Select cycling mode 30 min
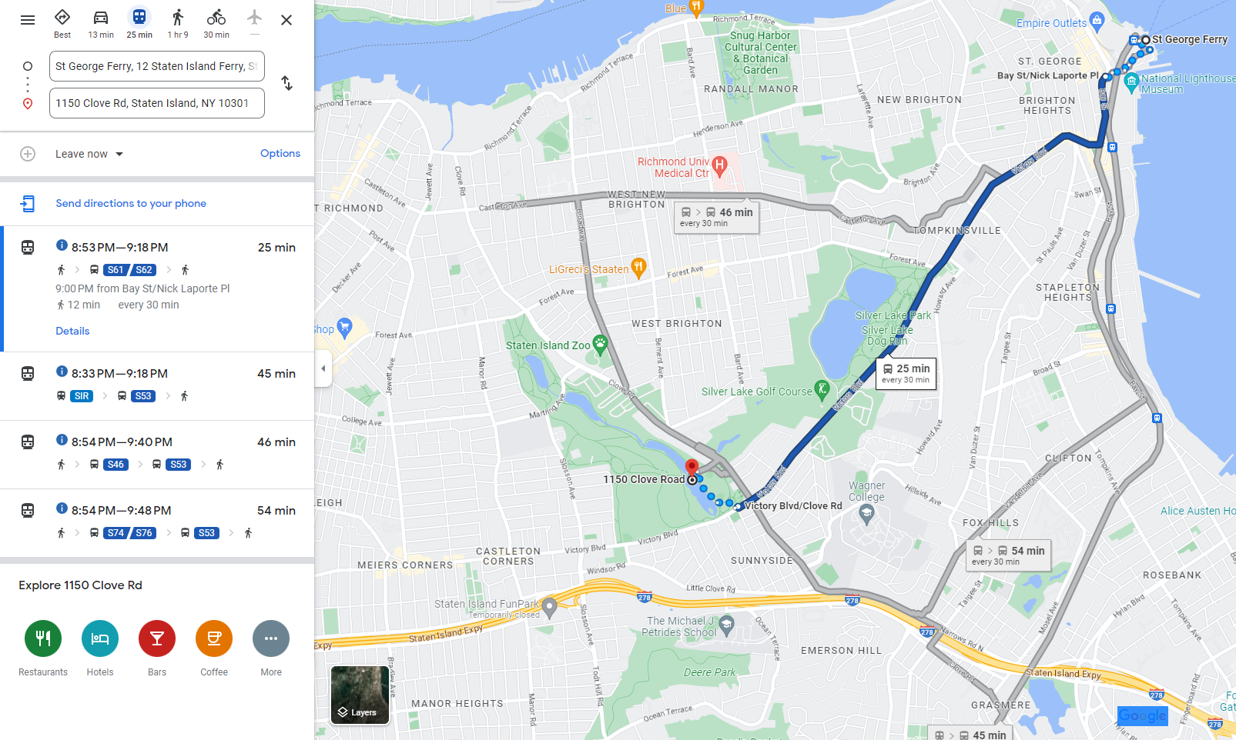Screen dimensions: 1236x740 pos(216,24)
